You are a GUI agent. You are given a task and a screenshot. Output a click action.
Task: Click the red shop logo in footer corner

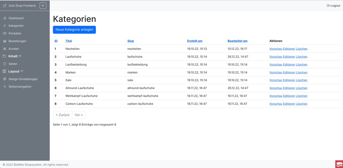click(x=339, y=164)
